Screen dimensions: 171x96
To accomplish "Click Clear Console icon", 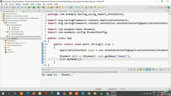I will click(138, 70).
